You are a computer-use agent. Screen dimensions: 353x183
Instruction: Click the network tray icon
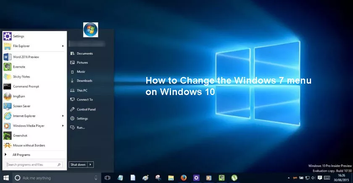click(307, 178)
